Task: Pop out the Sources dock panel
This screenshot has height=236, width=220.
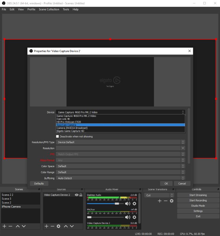Action: pos(82,189)
